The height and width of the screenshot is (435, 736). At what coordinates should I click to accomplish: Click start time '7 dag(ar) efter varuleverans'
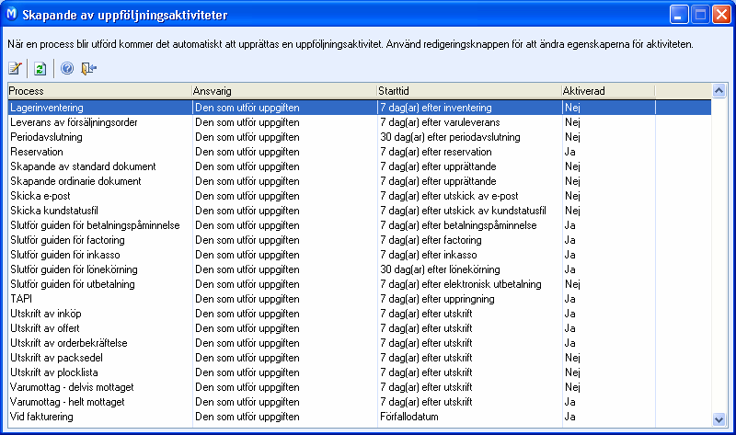(x=440, y=122)
